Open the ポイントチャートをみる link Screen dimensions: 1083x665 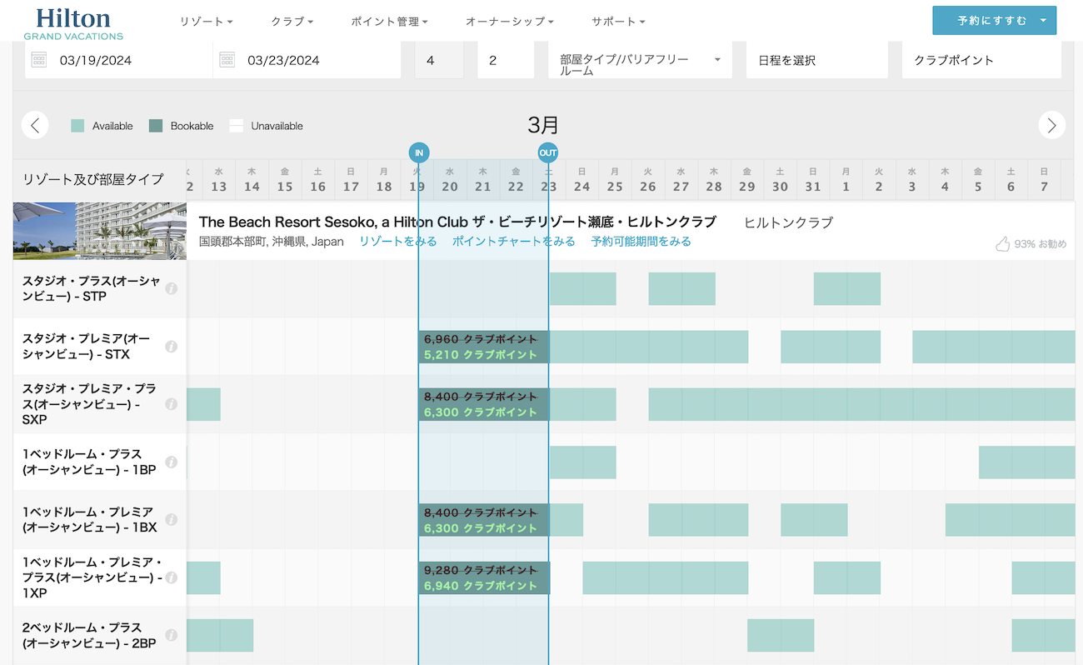514,242
